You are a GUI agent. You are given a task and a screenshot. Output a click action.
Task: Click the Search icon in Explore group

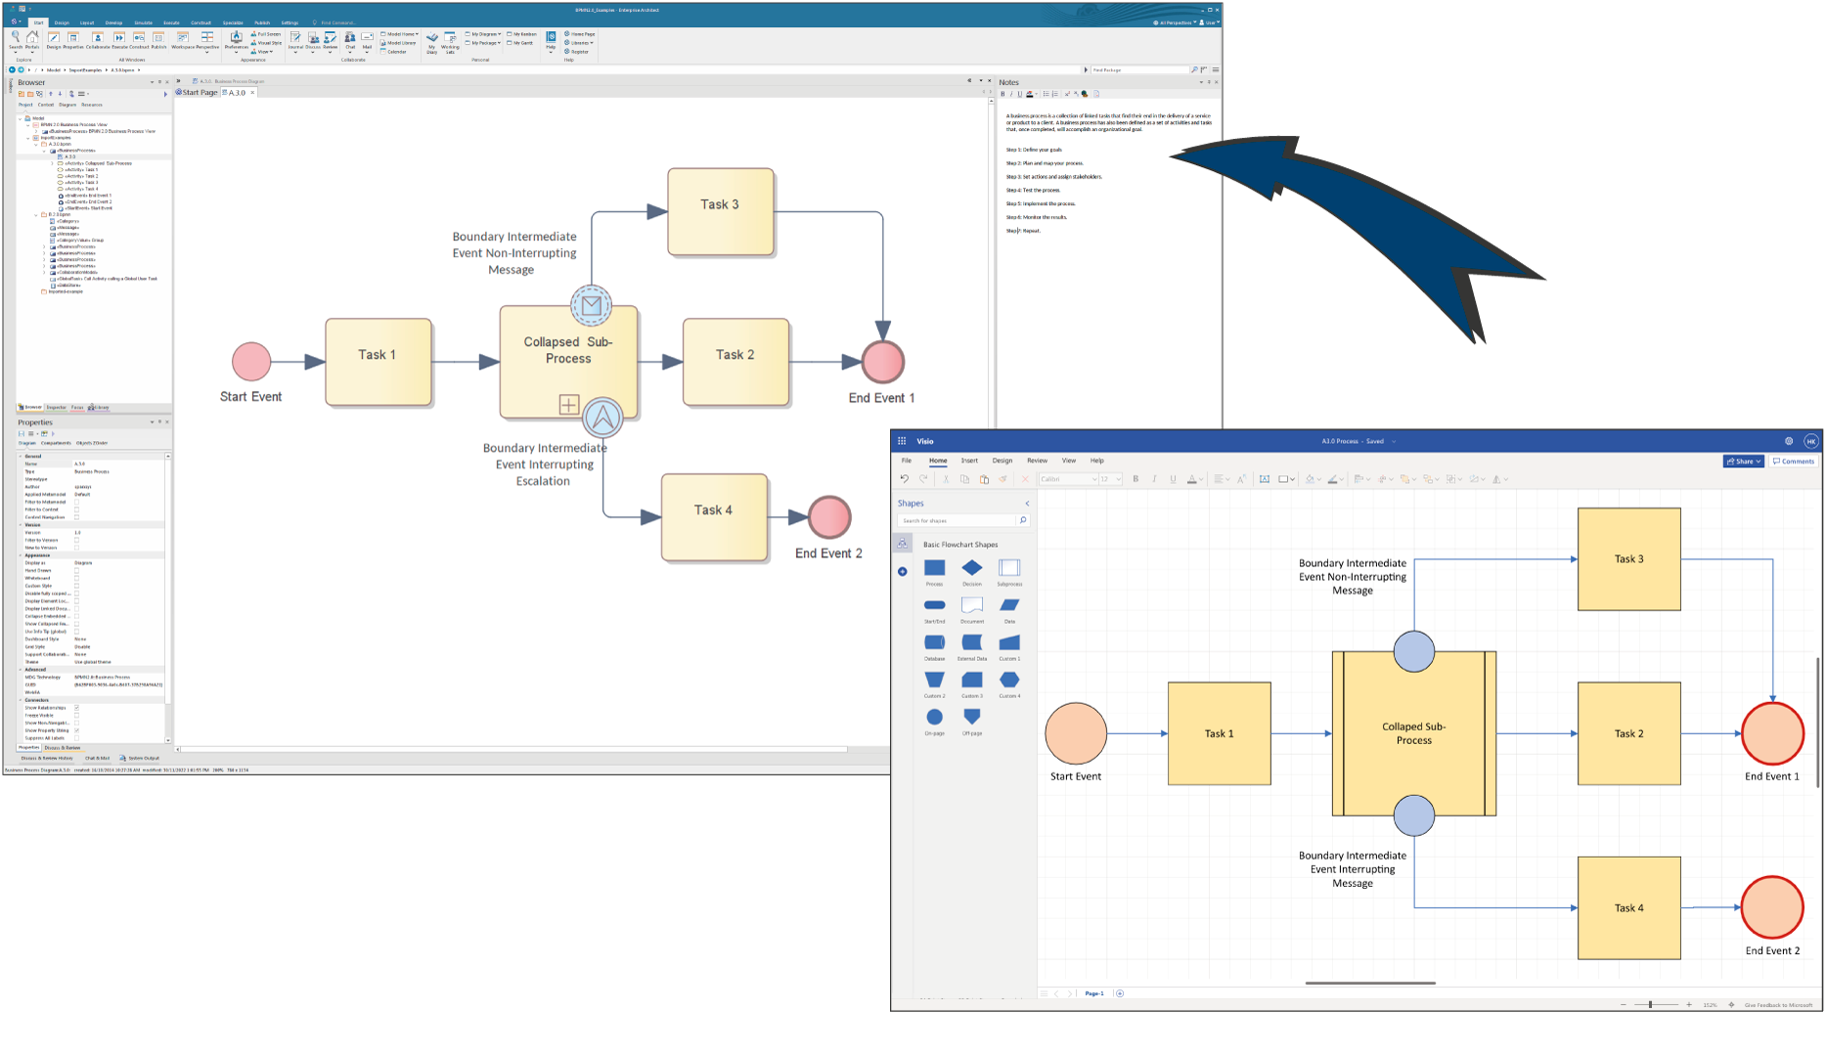pos(16,39)
